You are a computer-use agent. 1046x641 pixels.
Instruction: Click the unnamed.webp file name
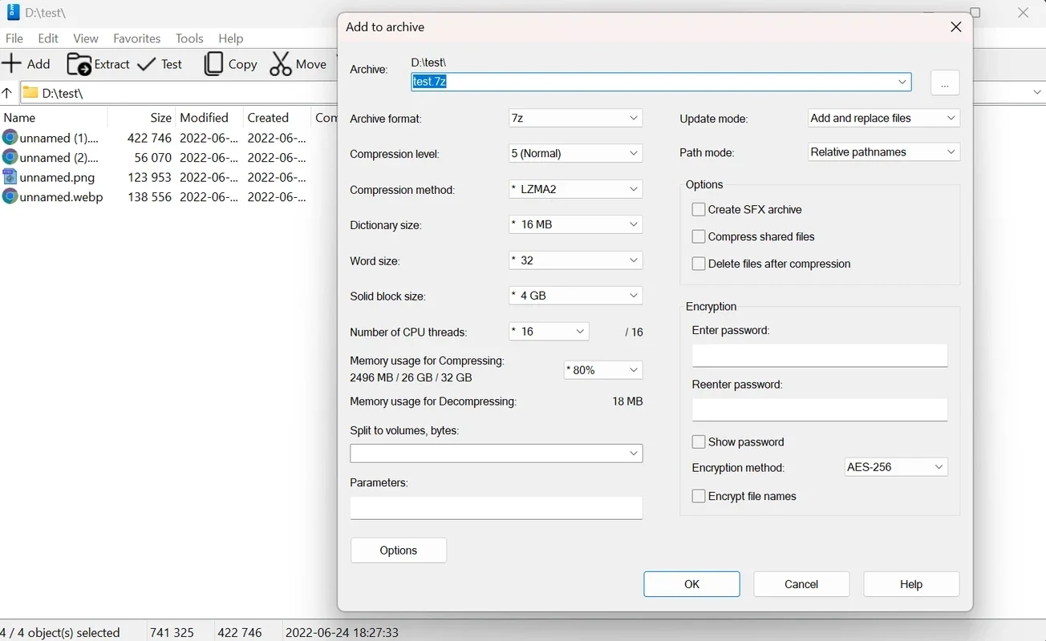point(62,196)
